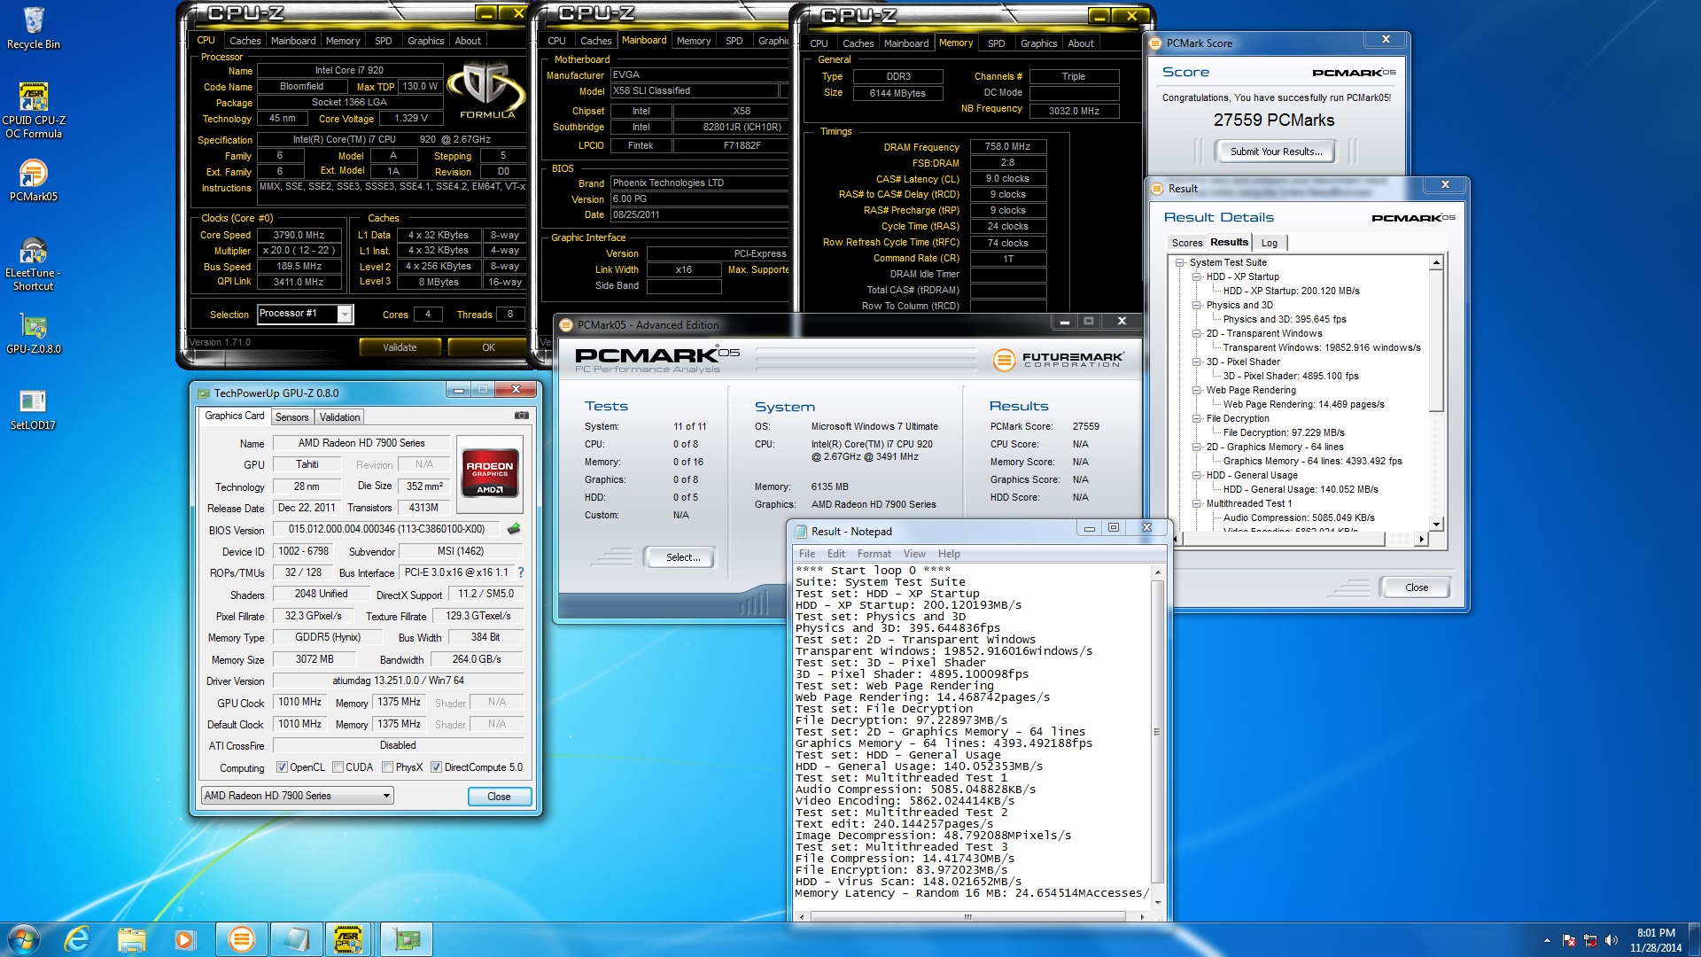Click the OC Formula logo in CPU-Z
Viewport: 1701px width, 957px height.
(486, 89)
